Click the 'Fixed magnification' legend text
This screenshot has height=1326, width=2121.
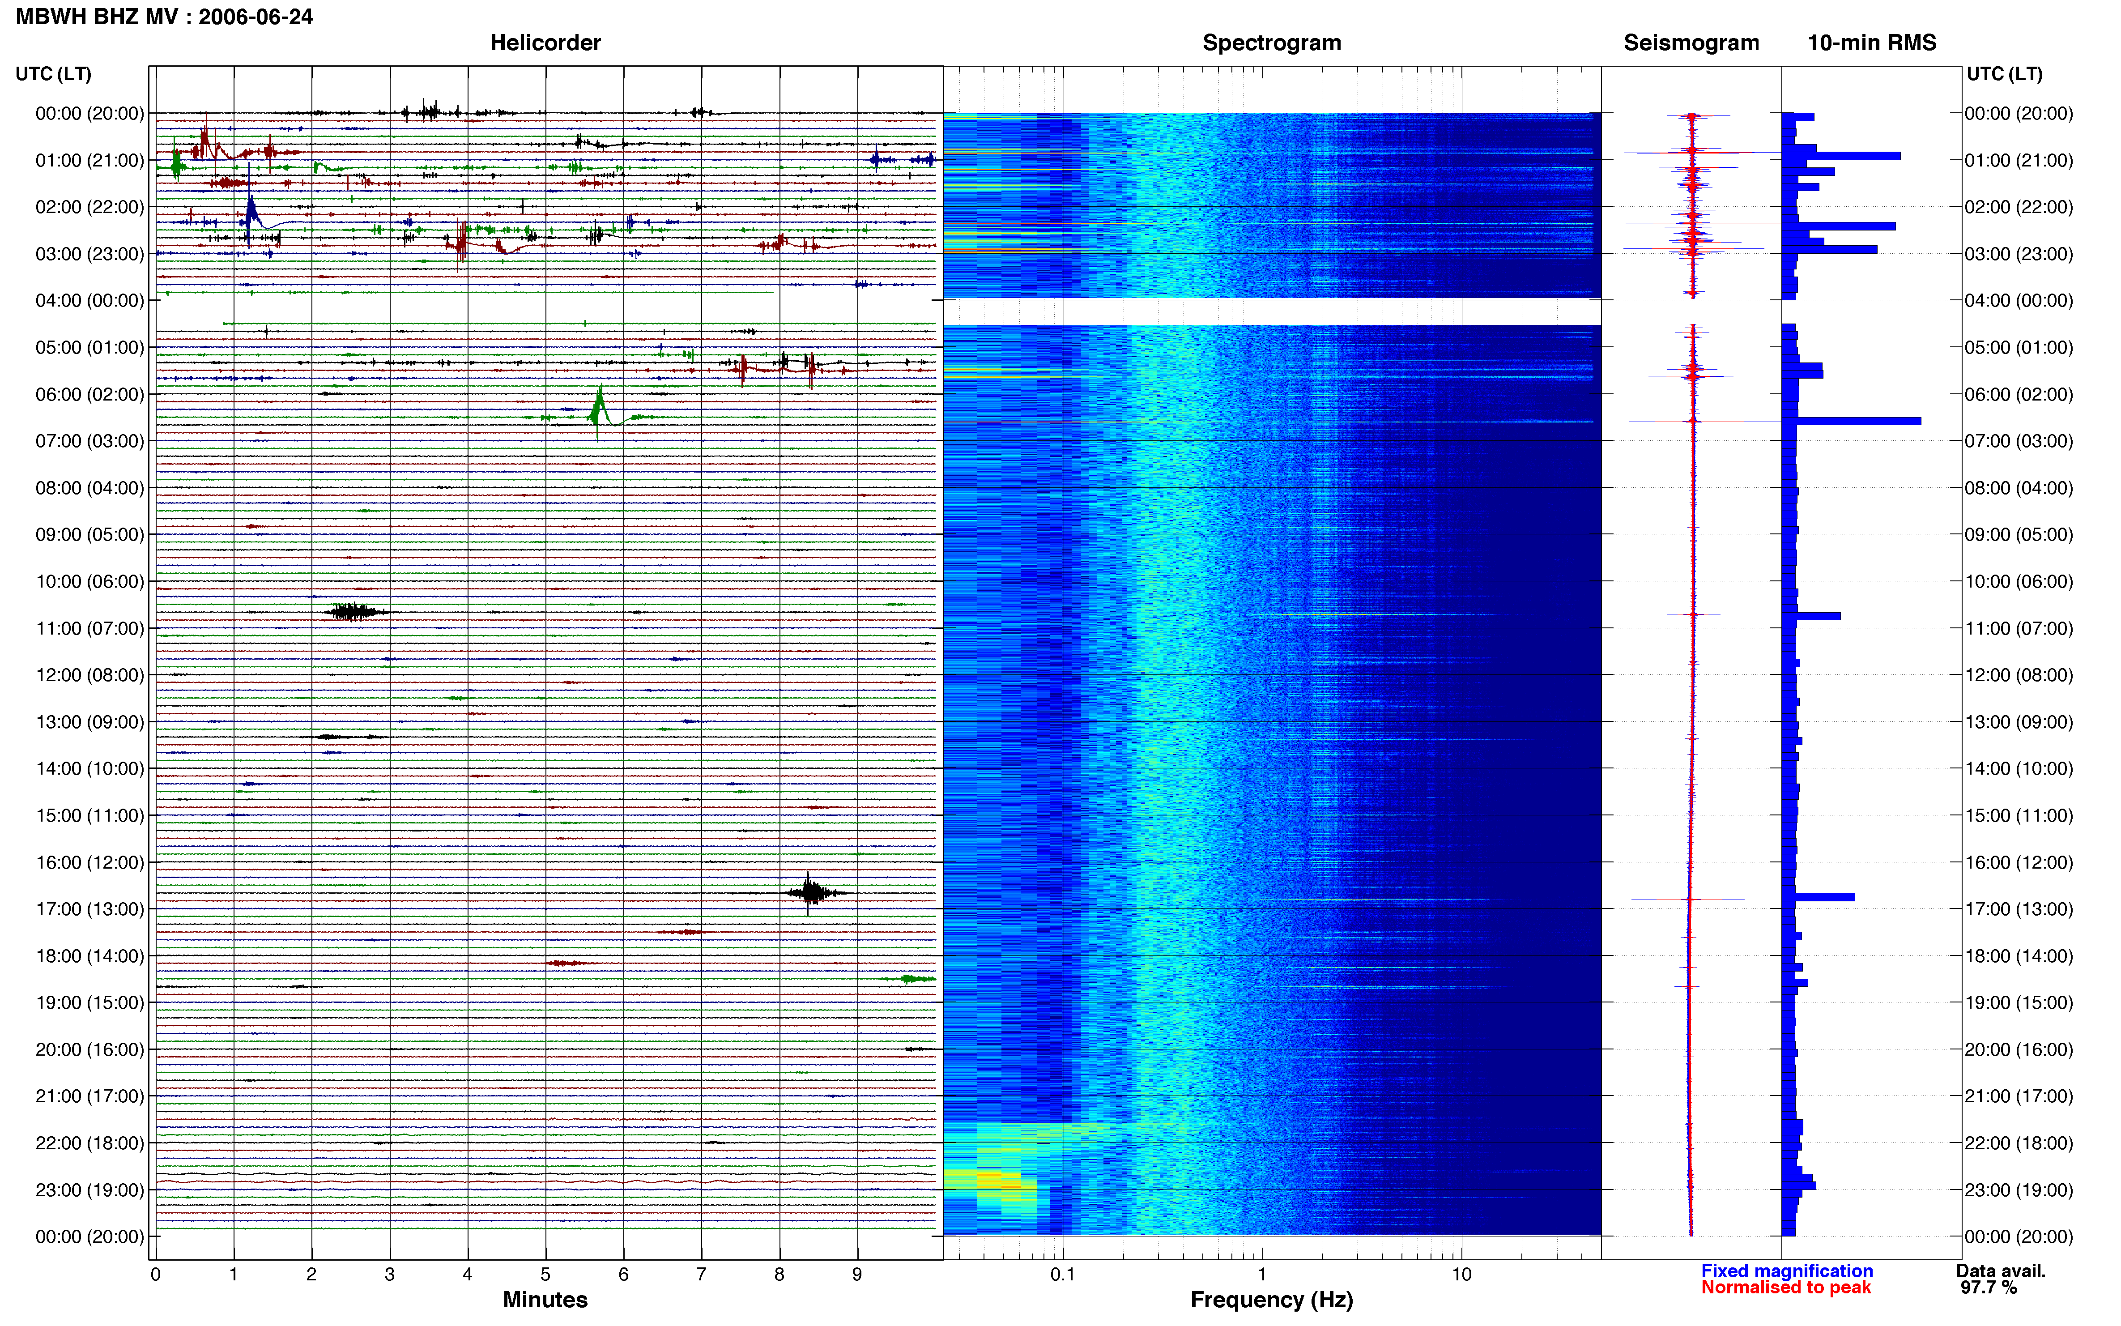point(1787,1271)
